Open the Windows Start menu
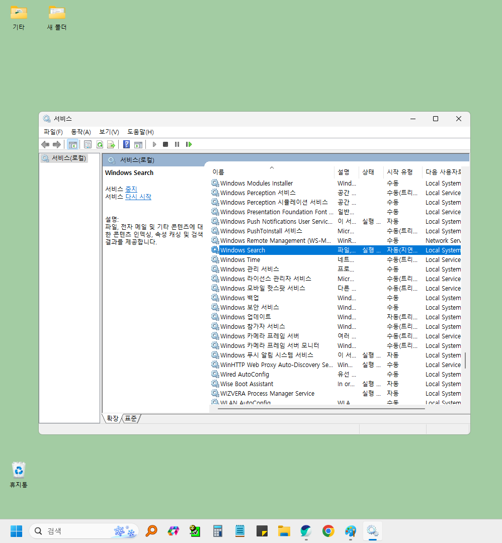Screen dimensions: 502x543 coord(16,531)
